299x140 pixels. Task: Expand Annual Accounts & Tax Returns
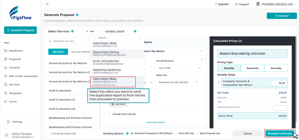[68, 63]
